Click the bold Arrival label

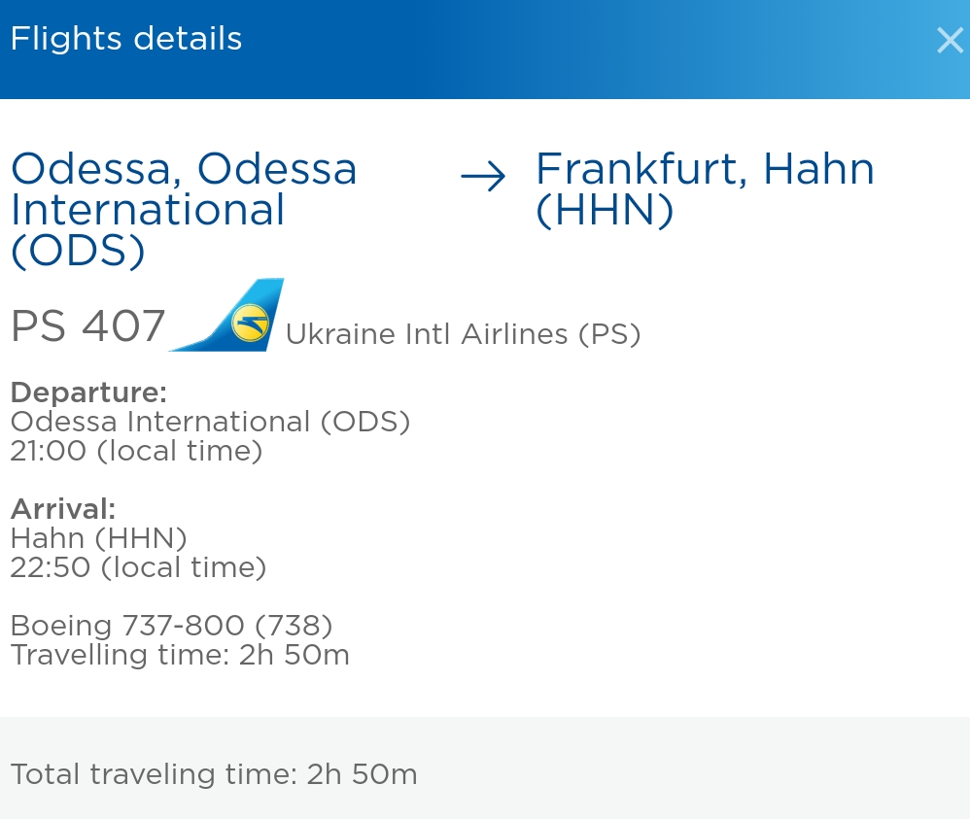click(63, 508)
